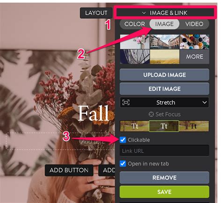The height and width of the screenshot is (203, 222).
Task: Click the UPLOAD IMAGE button
Action: pyautogui.click(x=164, y=75)
